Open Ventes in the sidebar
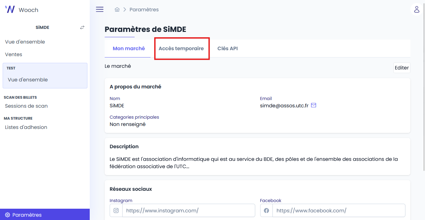The image size is (425, 220). point(14,55)
